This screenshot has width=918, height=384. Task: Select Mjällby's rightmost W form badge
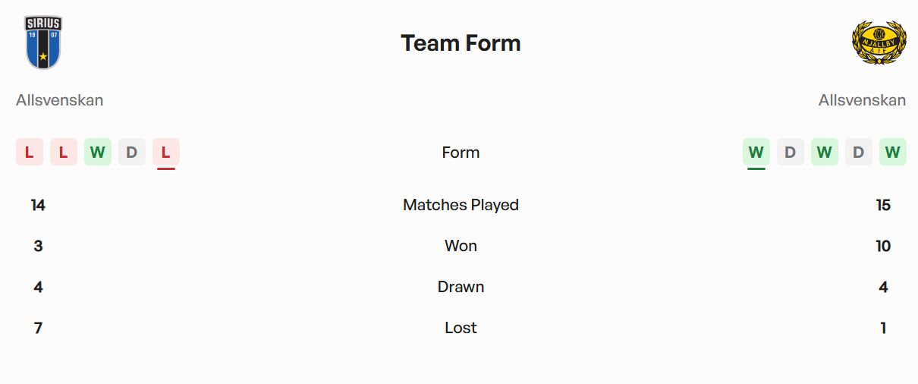893,153
